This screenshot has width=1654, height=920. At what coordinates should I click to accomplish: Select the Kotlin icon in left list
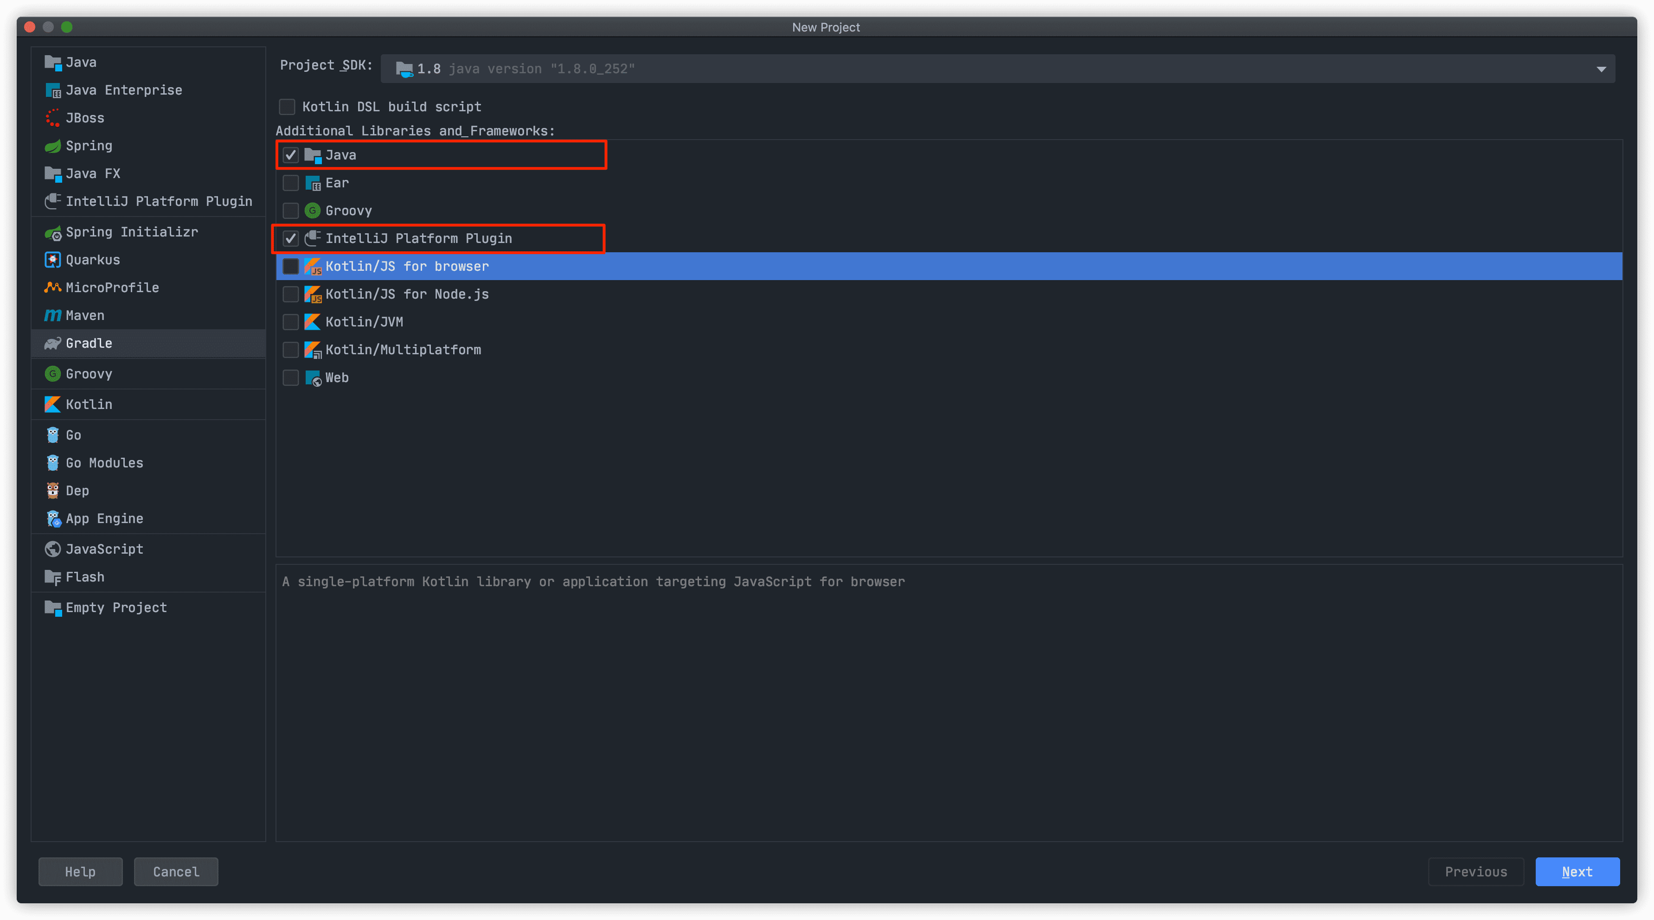(x=53, y=404)
